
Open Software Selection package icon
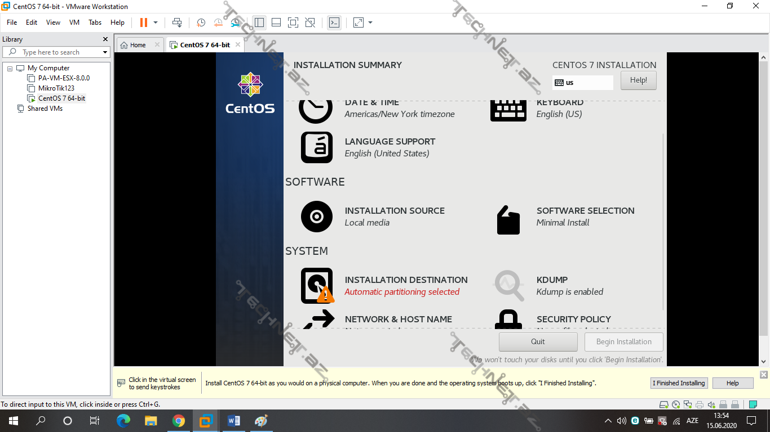(508, 219)
